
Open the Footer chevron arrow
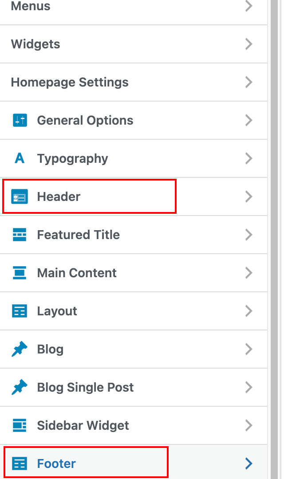[x=248, y=463]
